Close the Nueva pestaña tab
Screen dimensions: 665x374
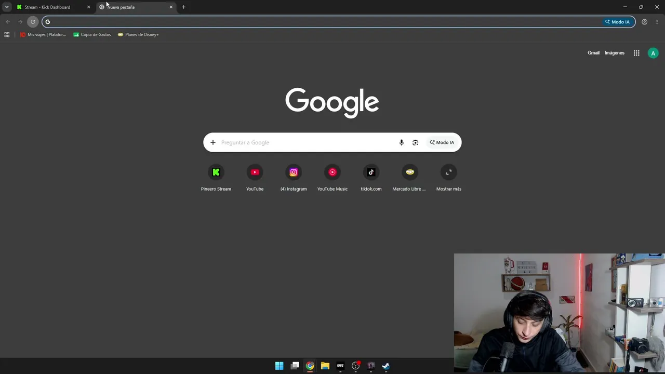tap(171, 7)
